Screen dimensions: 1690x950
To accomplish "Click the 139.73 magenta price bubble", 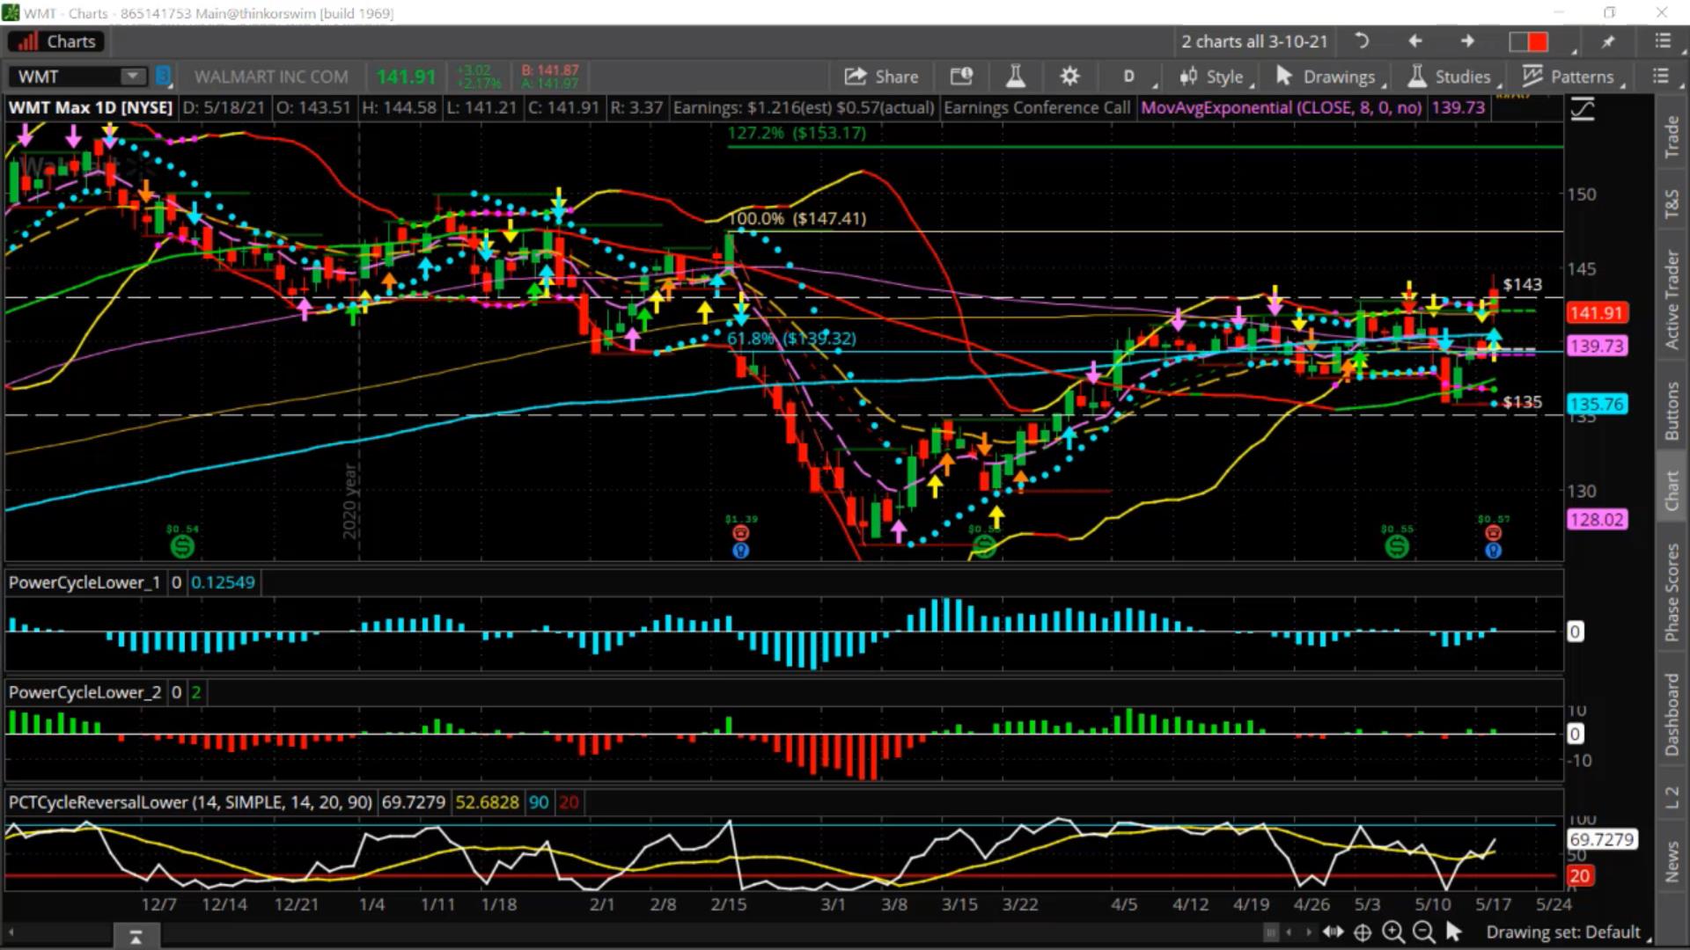I will (1597, 347).
